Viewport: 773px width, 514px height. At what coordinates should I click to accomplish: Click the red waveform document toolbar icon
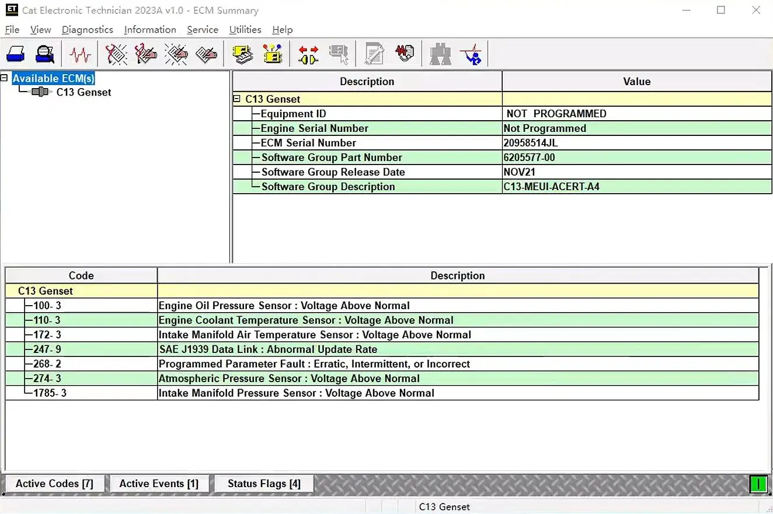(405, 54)
